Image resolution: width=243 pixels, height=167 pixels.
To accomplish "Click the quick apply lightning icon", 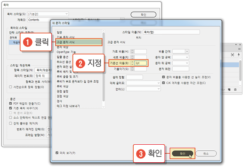I will tap(239, 55).
